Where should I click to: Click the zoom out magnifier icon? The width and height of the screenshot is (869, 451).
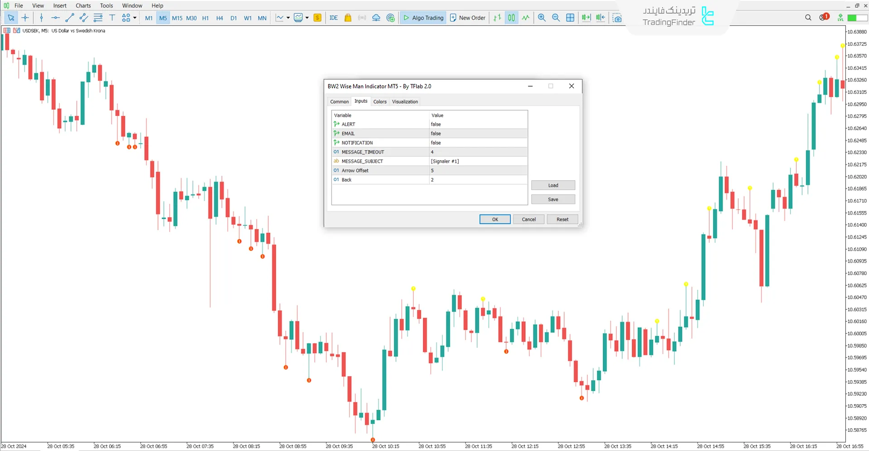click(x=556, y=18)
